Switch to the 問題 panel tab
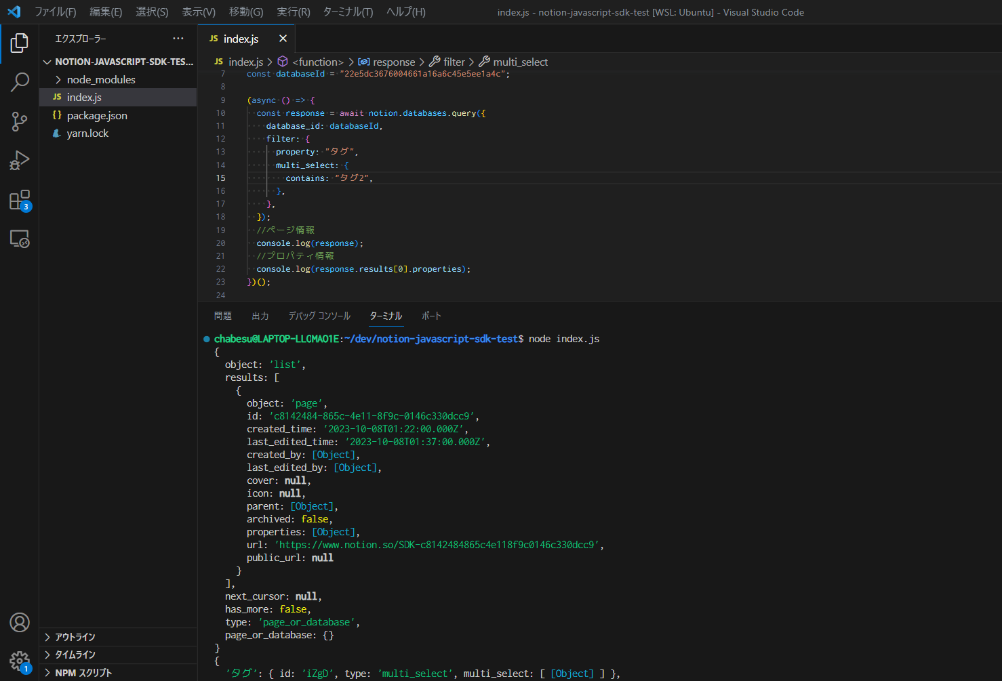This screenshot has height=681, width=1002. (x=222, y=316)
